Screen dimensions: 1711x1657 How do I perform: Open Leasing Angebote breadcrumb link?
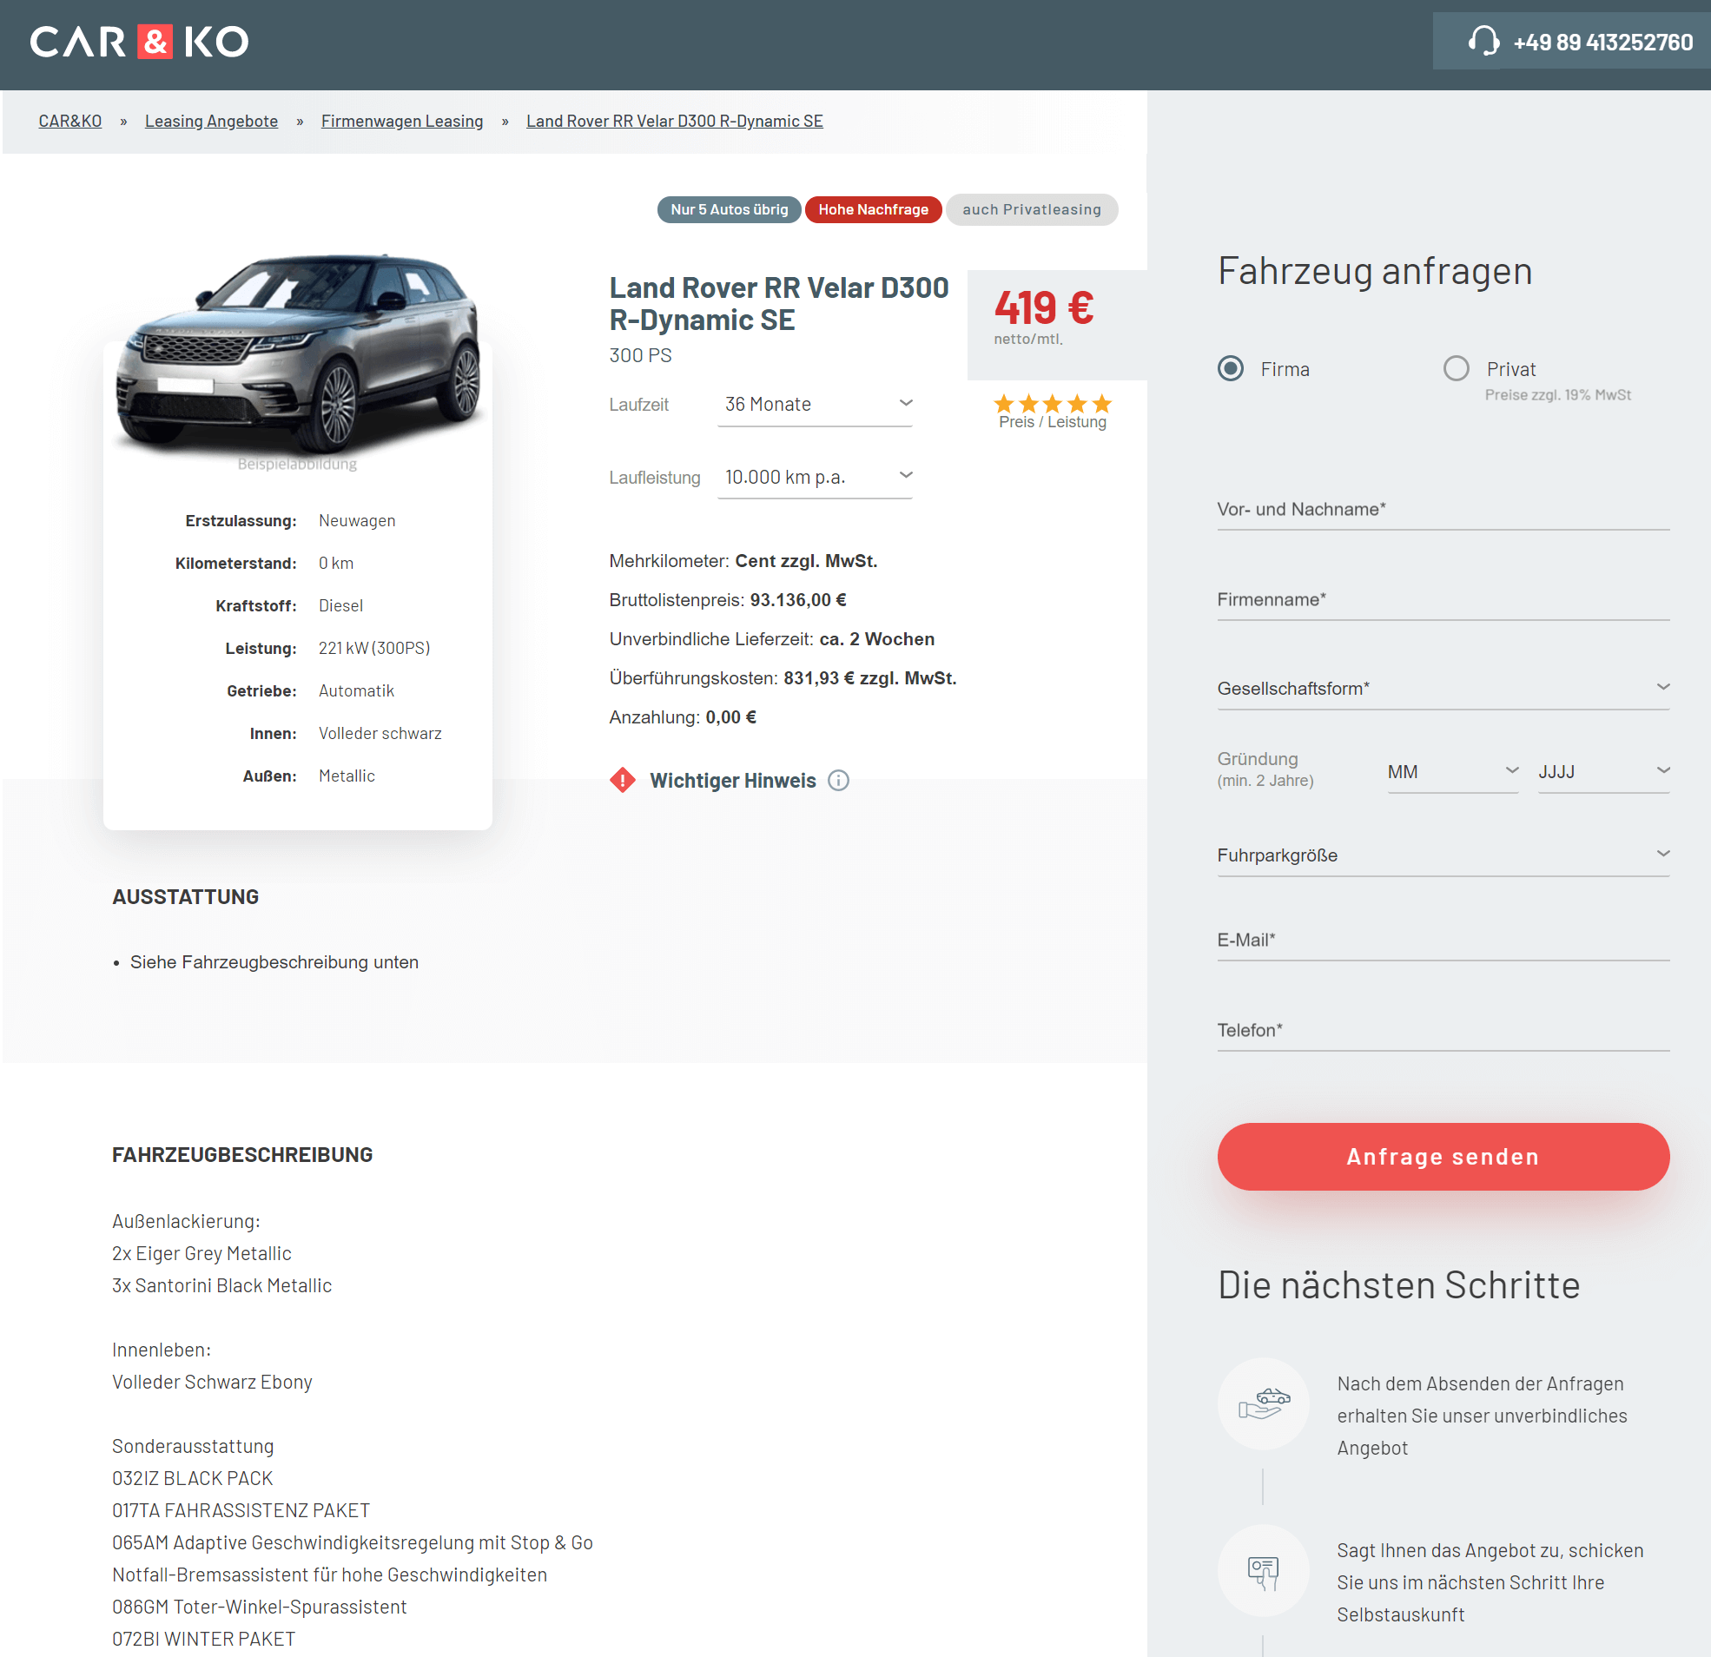(211, 122)
